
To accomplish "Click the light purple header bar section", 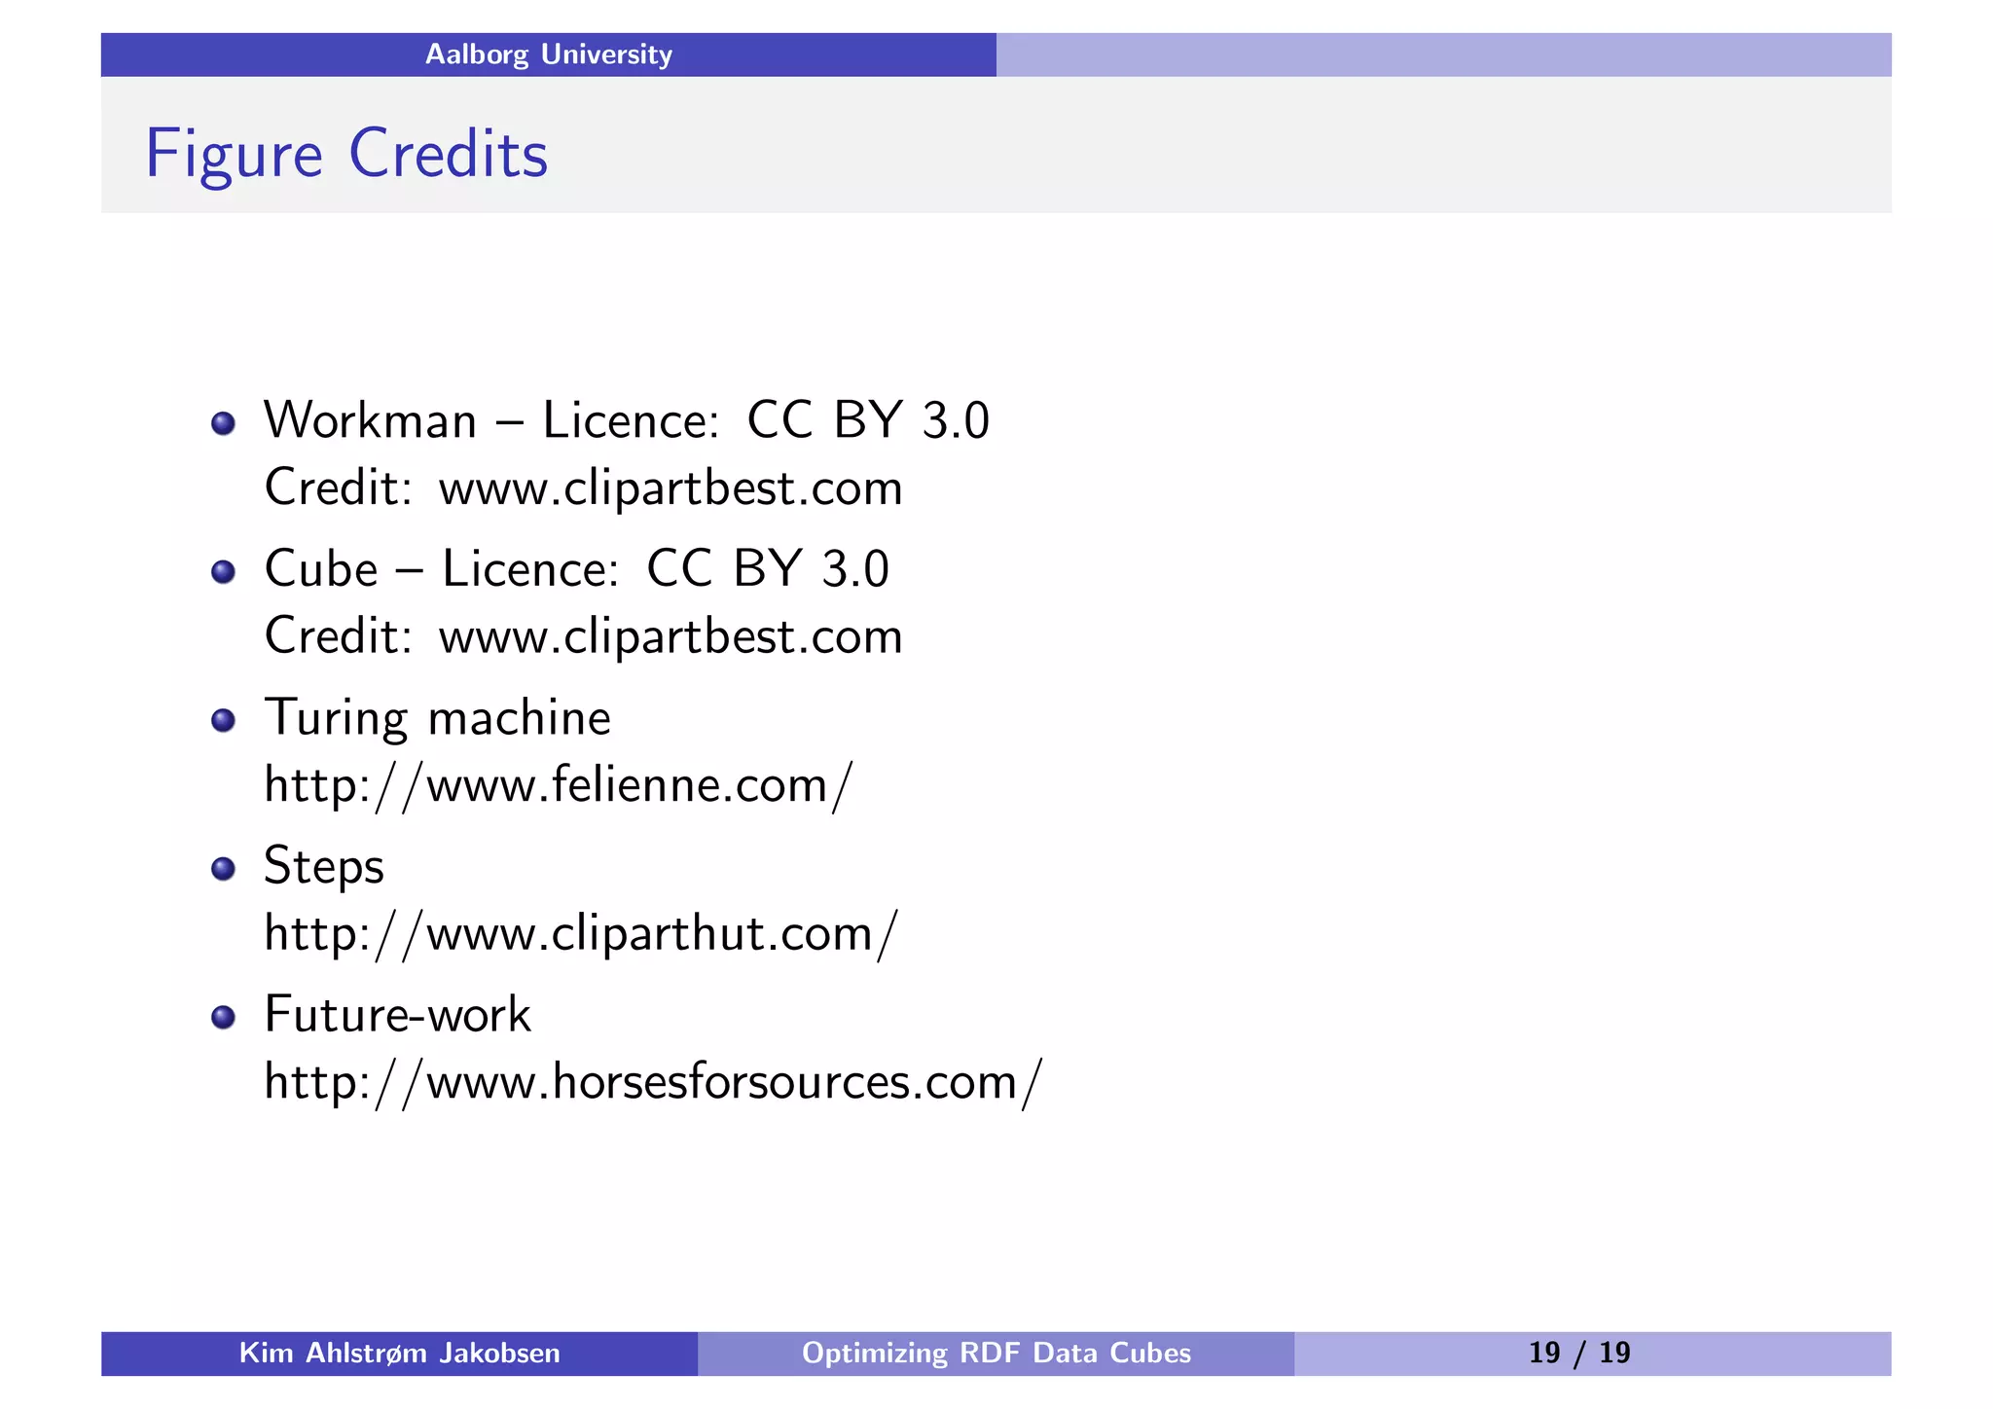I will (1443, 54).
